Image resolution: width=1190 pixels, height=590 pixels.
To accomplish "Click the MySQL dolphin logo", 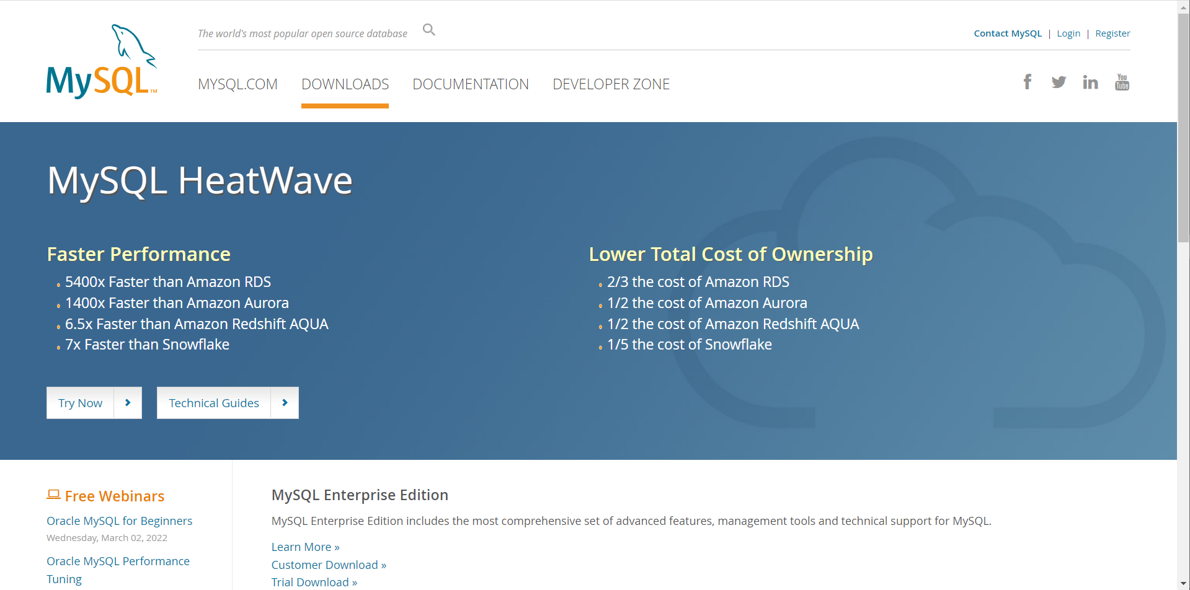I will click(102, 61).
